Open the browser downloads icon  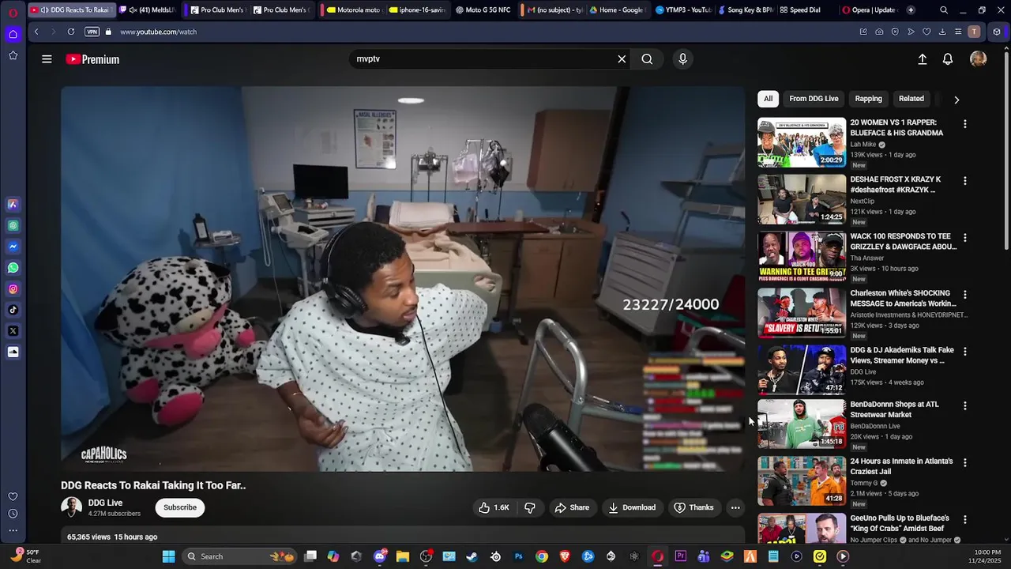(x=942, y=32)
